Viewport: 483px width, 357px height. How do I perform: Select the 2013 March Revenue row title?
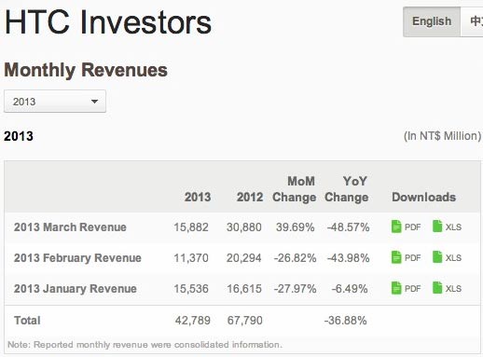point(70,227)
